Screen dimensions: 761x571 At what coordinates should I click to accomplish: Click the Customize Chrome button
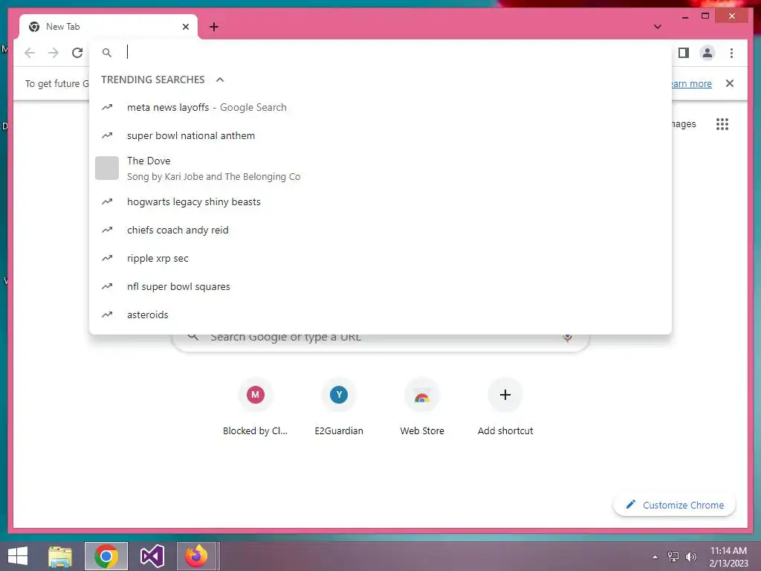coord(675,505)
